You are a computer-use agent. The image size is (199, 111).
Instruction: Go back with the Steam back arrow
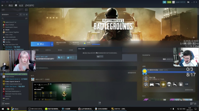coord(2,5)
